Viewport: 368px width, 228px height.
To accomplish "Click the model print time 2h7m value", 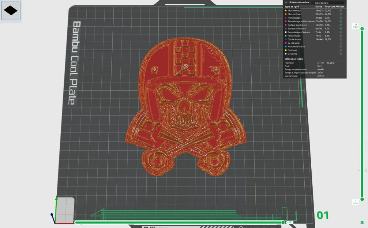I will pyautogui.click(x=320, y=73).
